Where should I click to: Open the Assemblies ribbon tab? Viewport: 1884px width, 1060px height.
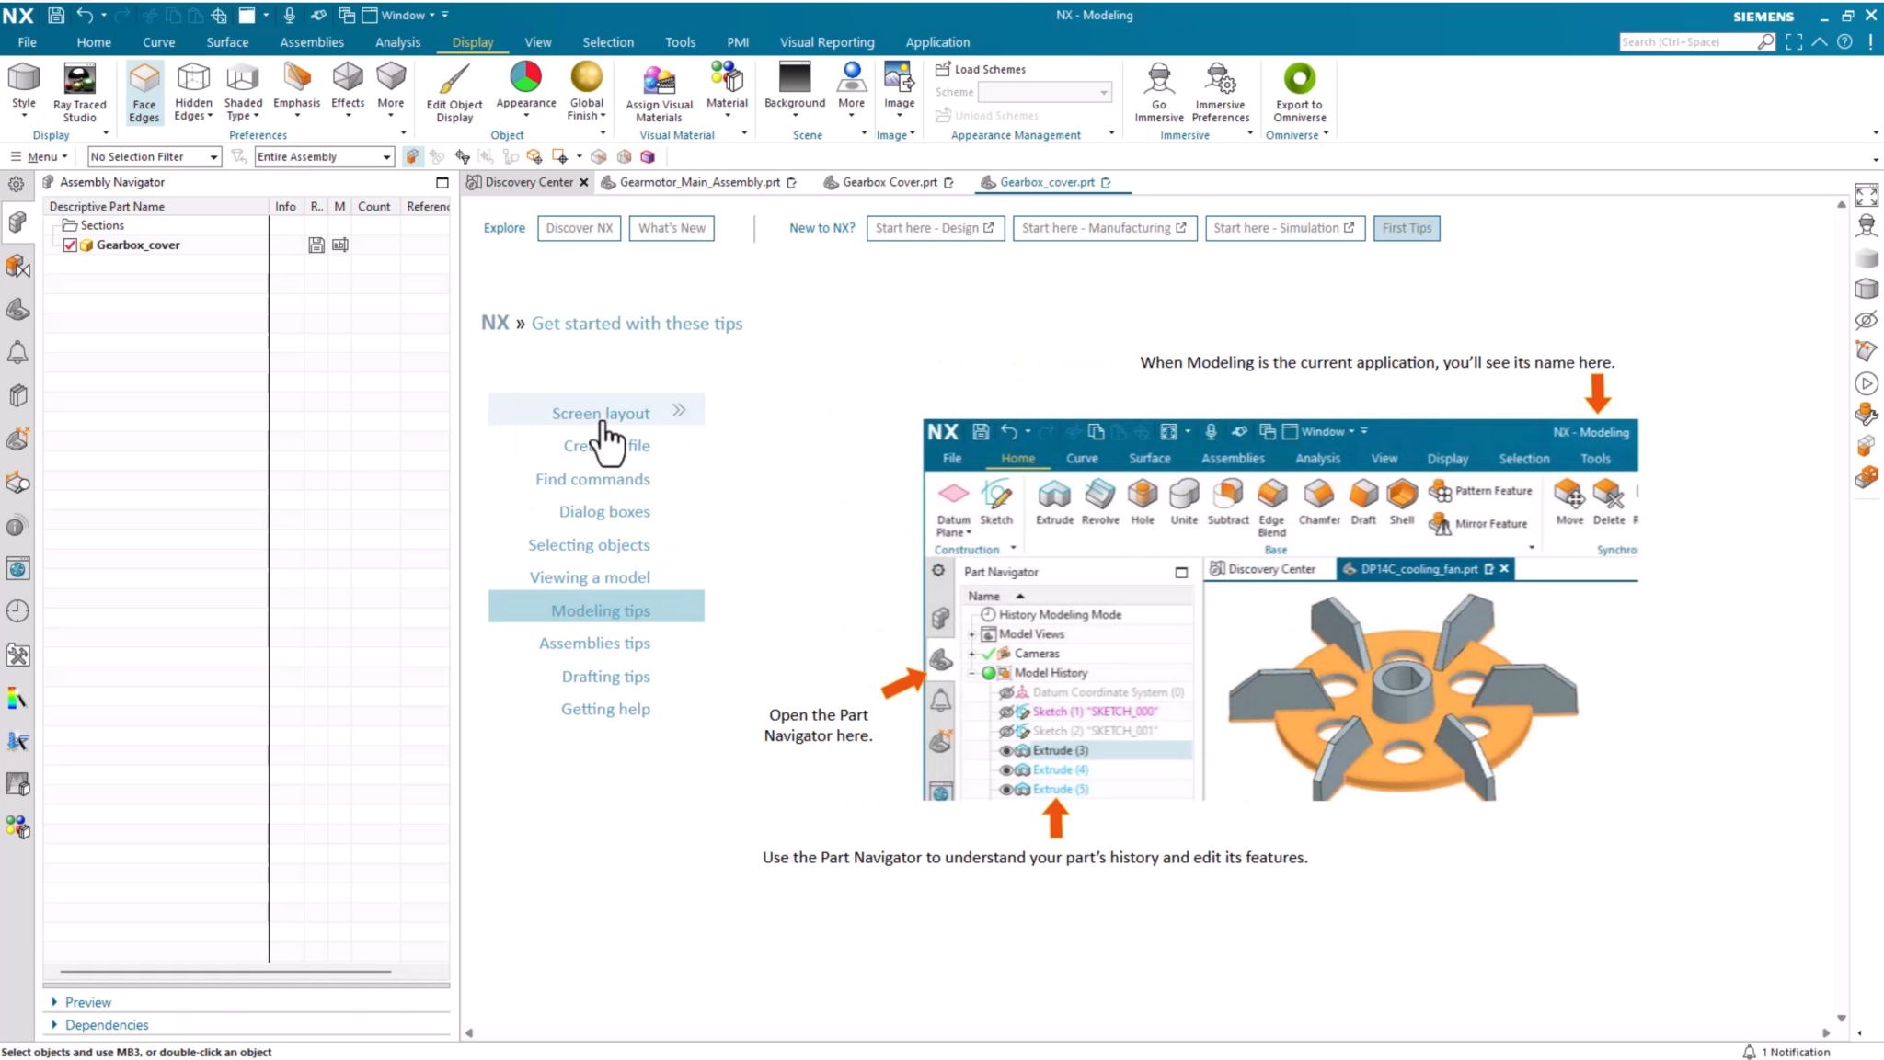[312, 42]
